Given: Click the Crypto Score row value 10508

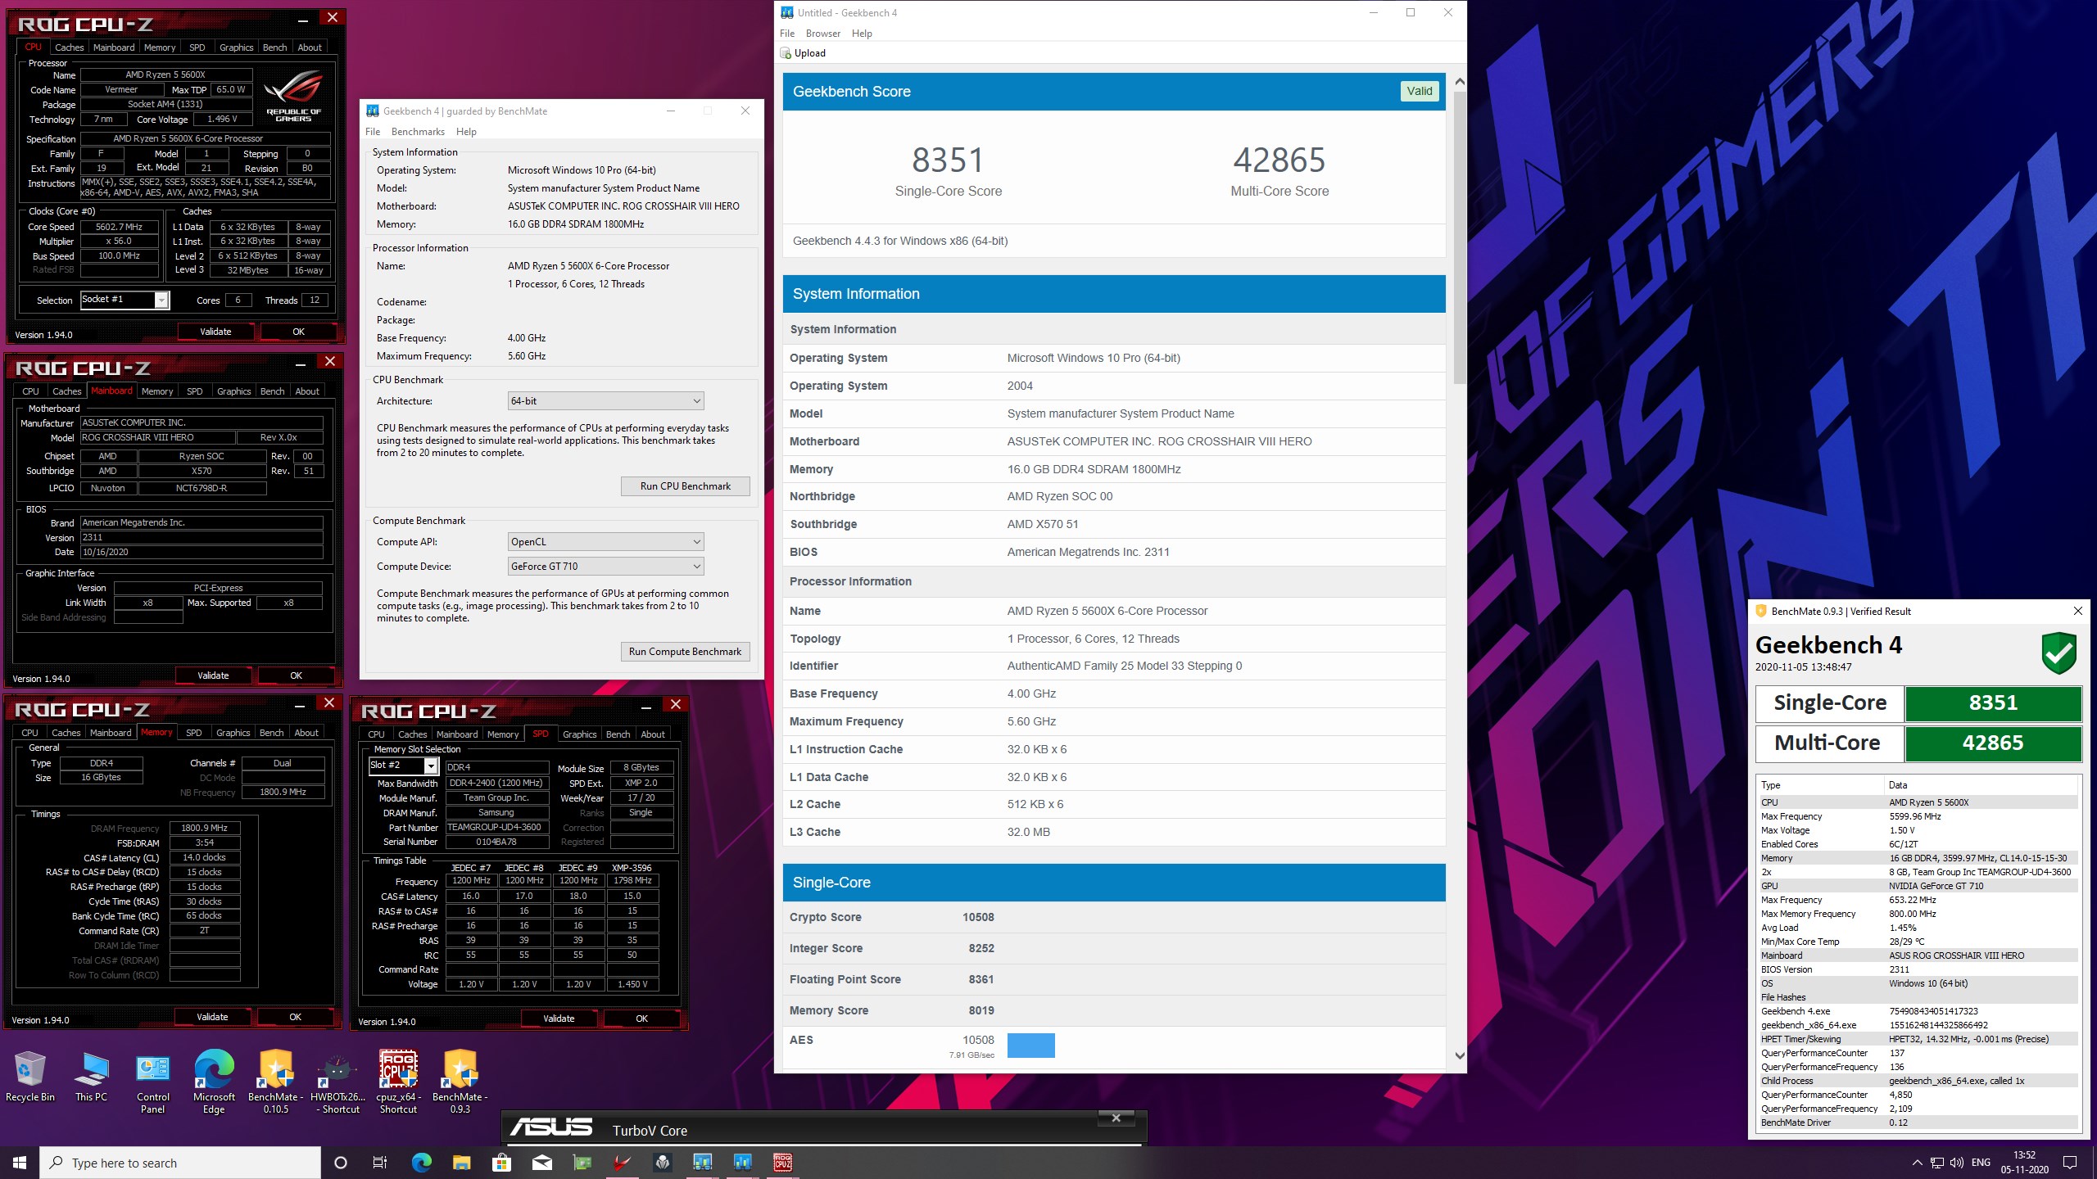Looking at the screenshot, I should coord(978,917).
